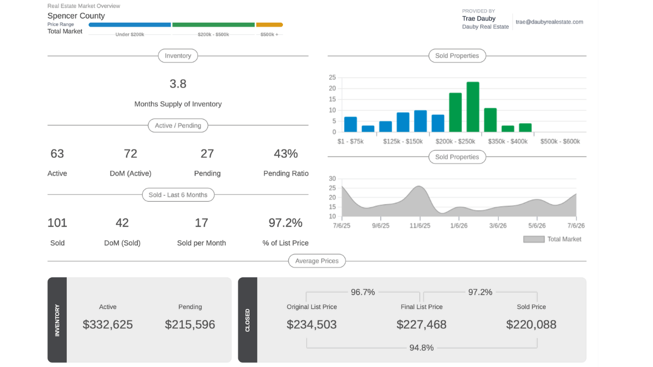Click the 17 Sold per Month value
The image size is (653, 367).
coord(201,223)
